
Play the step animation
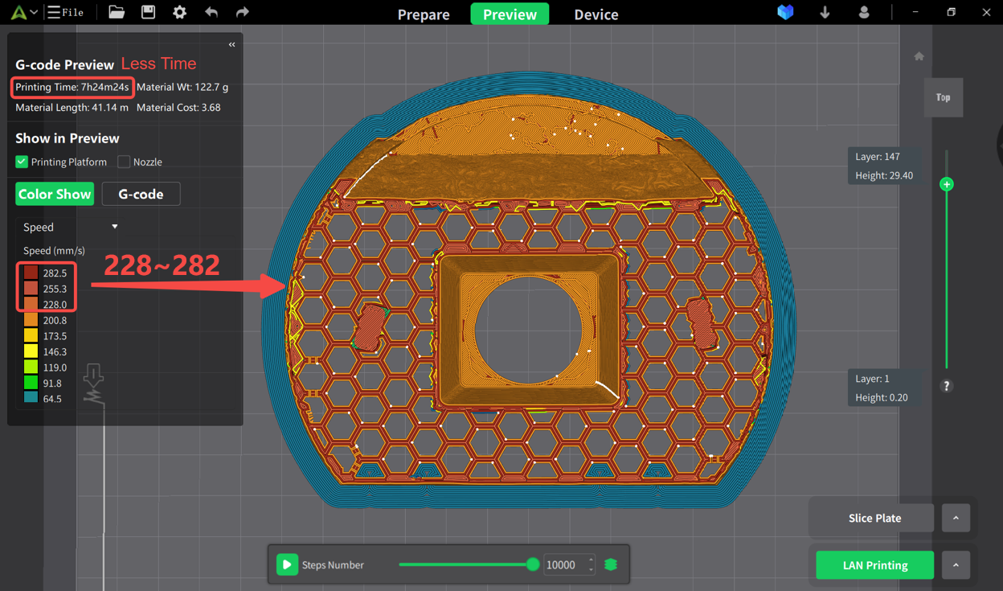(x=287, y=564)
